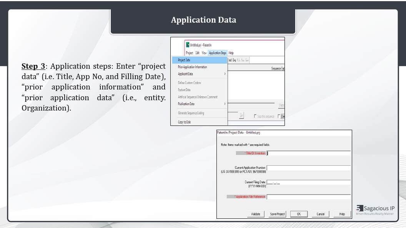406x228 pixels.
Task: Open the Help menu in the menu bar
Action: pos(231,53)
